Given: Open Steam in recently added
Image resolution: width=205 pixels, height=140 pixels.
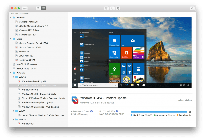Looking at the screenshot, I should point(84,36).
